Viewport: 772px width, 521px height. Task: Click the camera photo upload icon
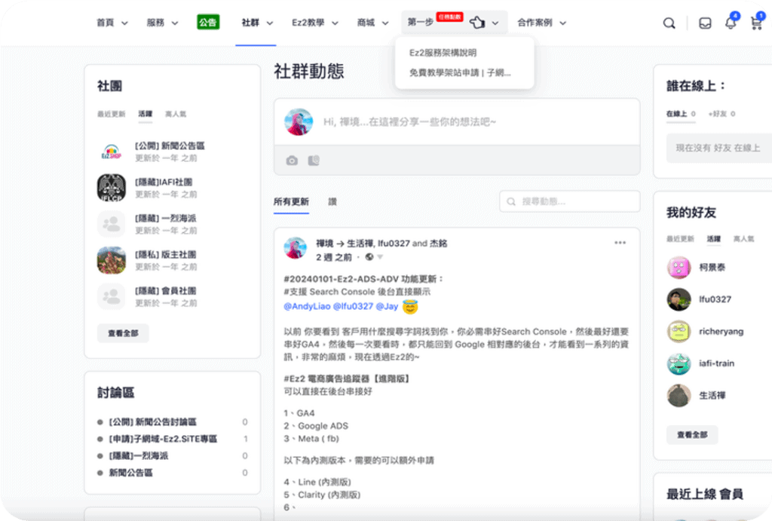292,161
